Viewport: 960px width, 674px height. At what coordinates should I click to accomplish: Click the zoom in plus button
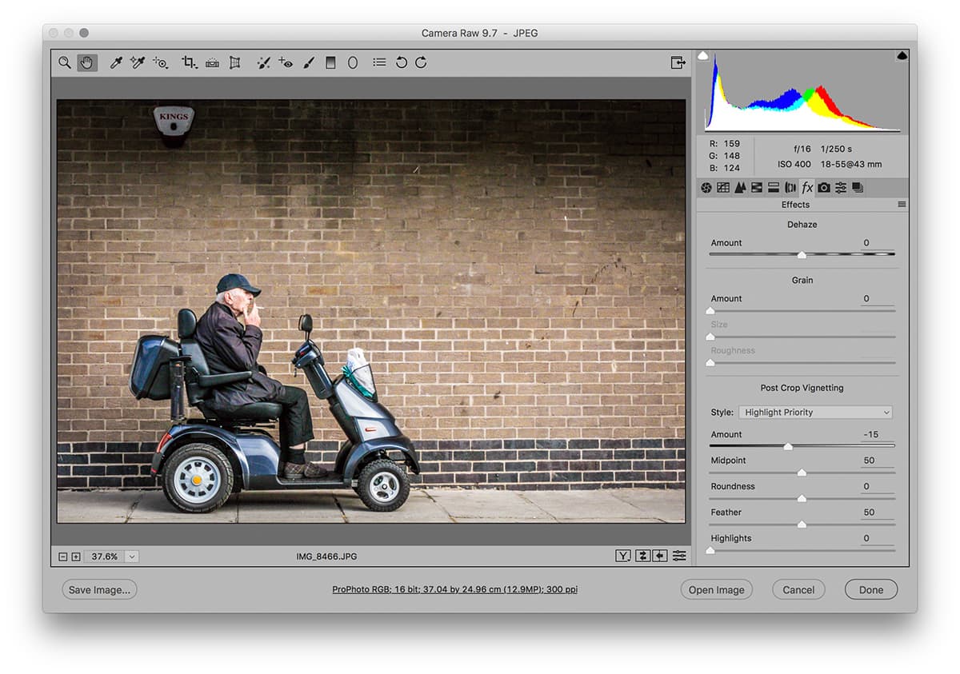pyautogui.click(x=76, y=556)
